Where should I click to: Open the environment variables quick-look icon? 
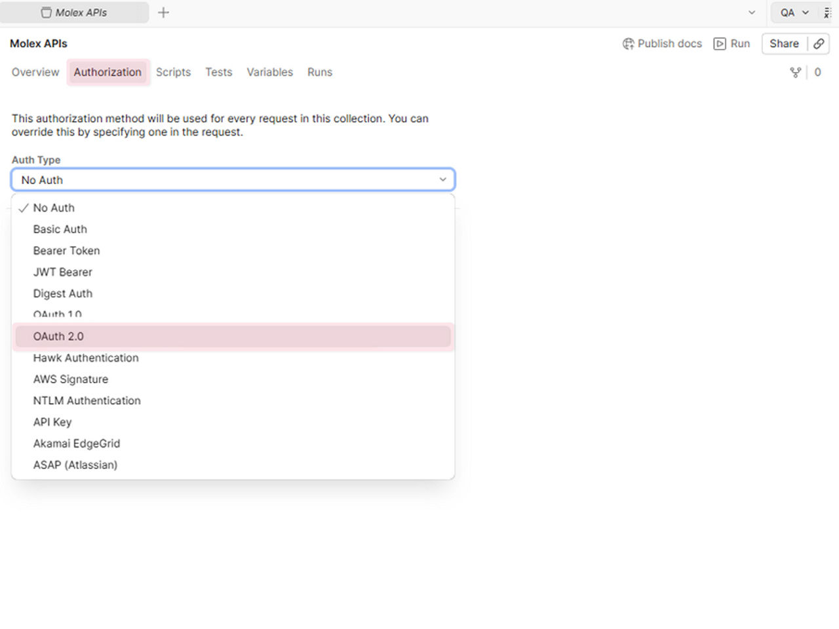click(x=827, y=12)
